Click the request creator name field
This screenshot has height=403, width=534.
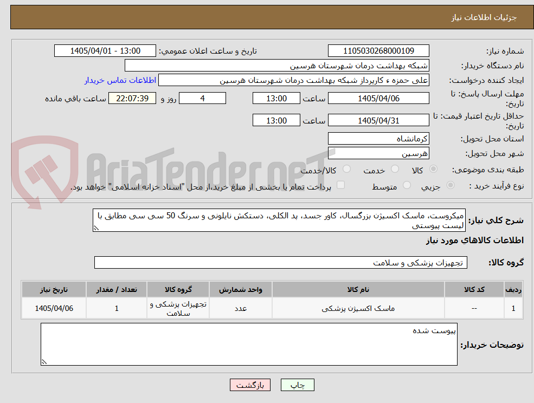[x=293, y=80]
